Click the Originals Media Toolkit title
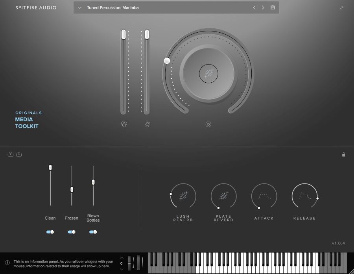The width and height of the screenshot is (354, 274). [x=28, y=120]
